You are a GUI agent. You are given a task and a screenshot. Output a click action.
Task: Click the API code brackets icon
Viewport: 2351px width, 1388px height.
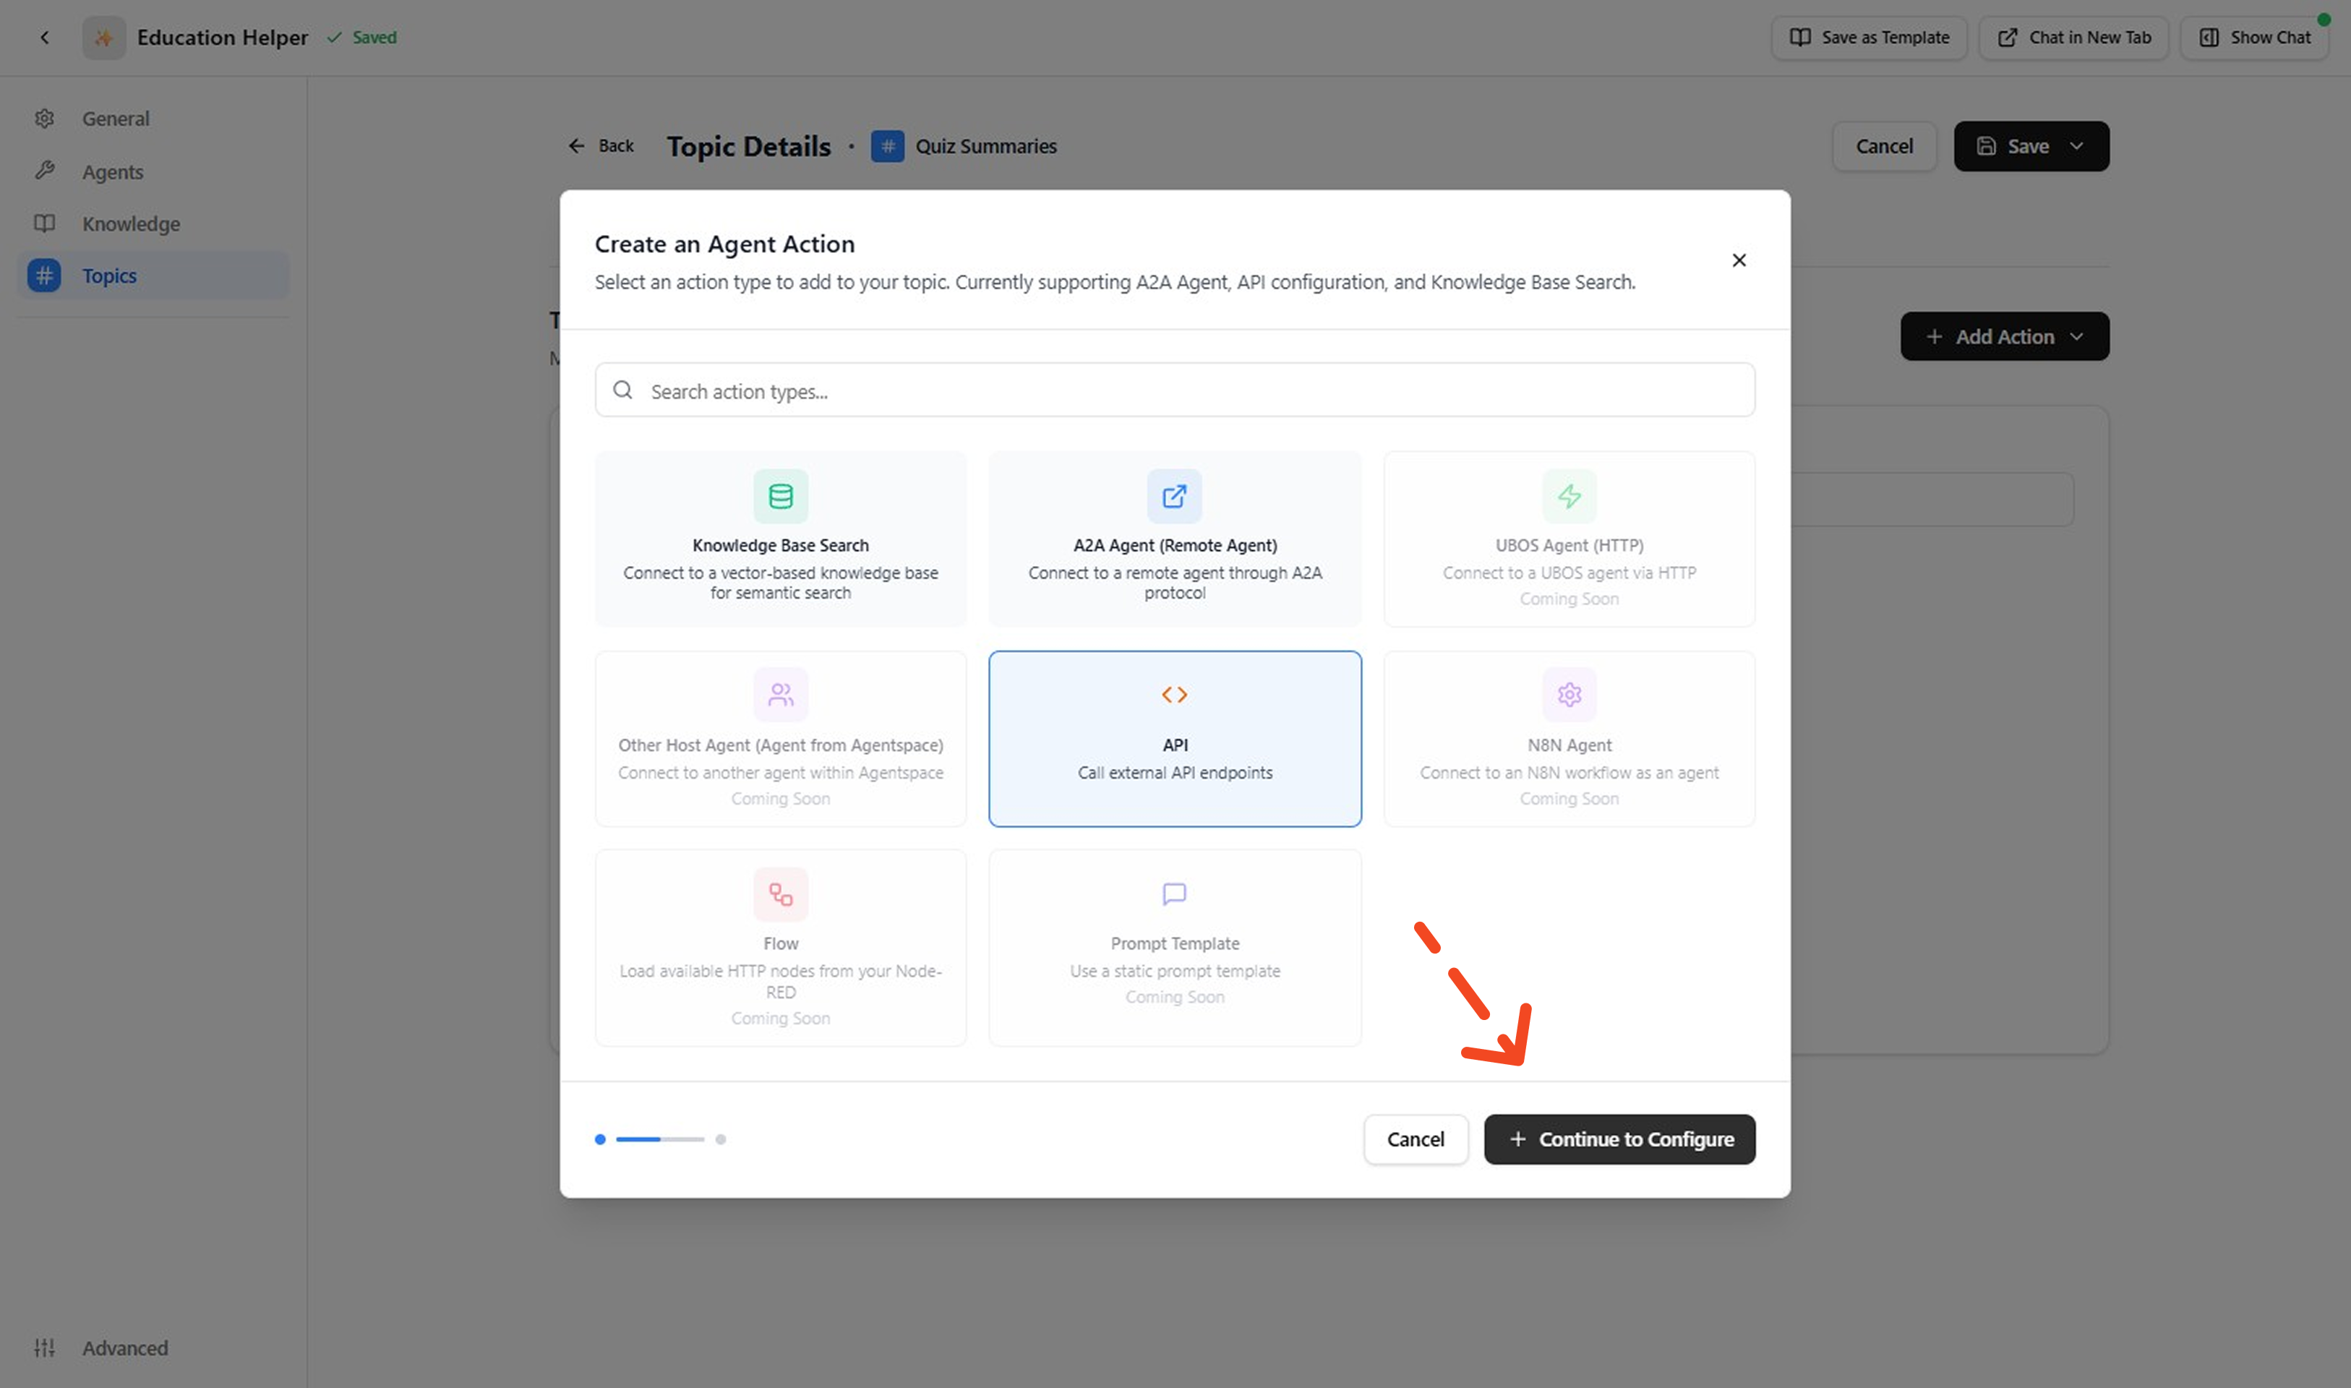point(1173,694)
